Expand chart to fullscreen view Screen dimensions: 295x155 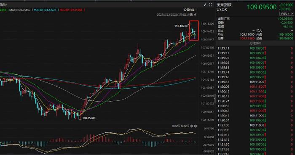click(x=211, y=5)
